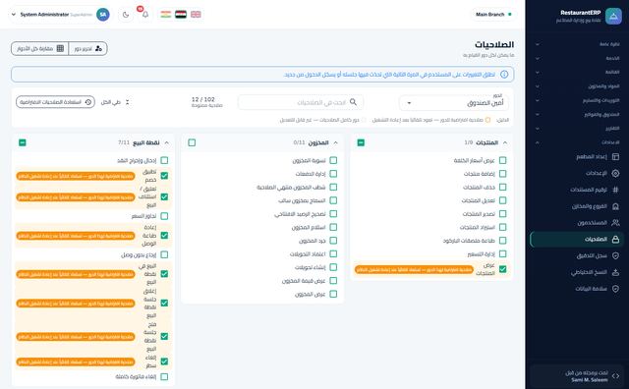Check طباعة ملصقات الباركود permission checkbox

[x=502, y=241]
